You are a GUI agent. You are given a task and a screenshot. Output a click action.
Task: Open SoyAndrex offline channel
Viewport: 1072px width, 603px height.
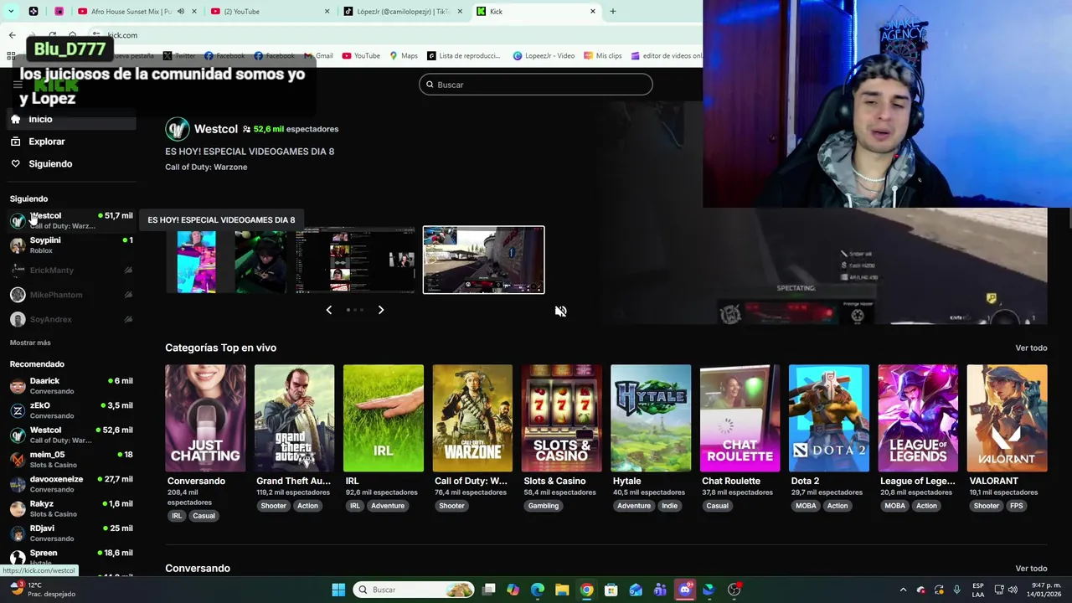[71, 319]
